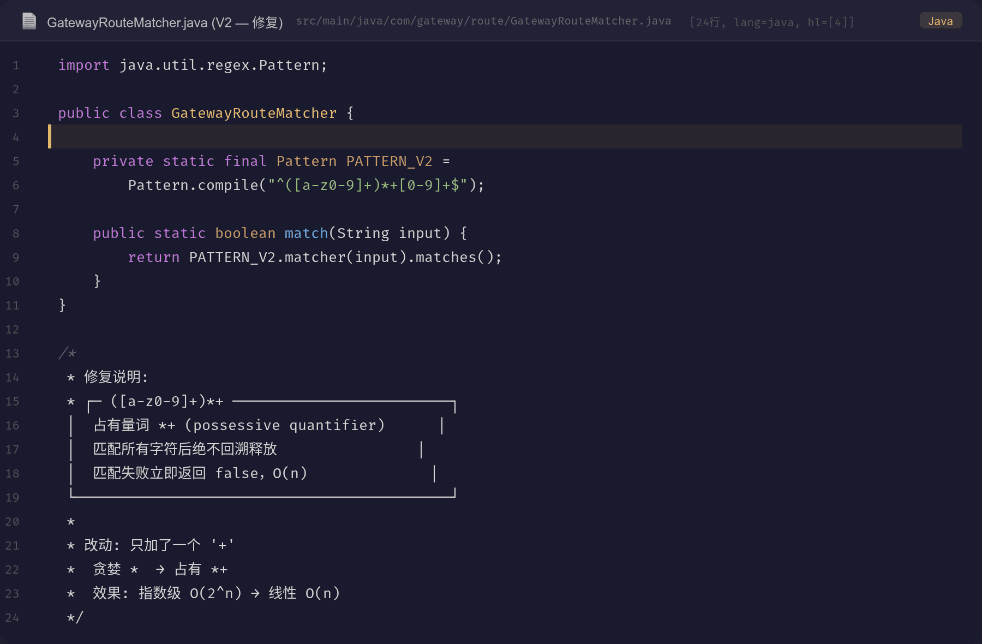Click import java.util.regex.Pattern; statement
Screen dimensions: 982x644
pos(193,65)
